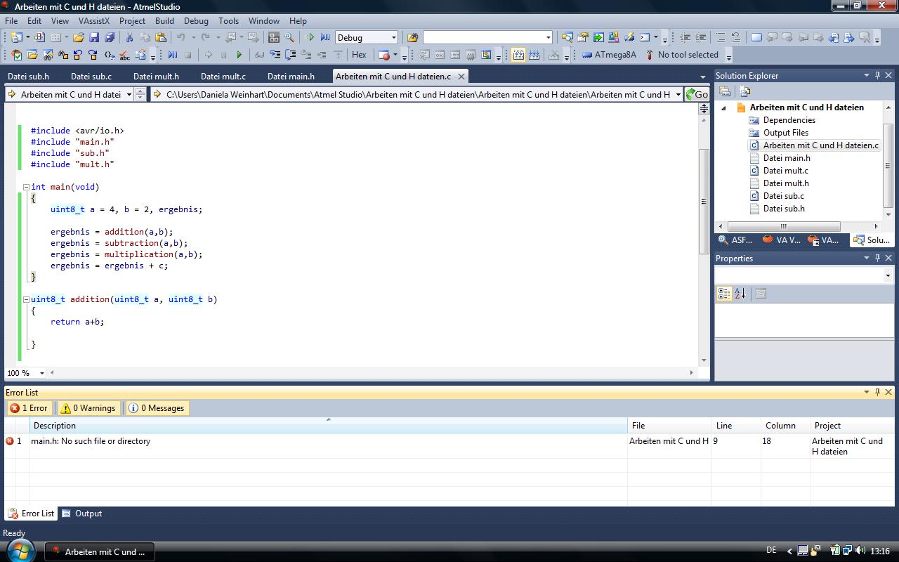
Task: Save the current file with the floppy icon
Action: click(94, 38)
